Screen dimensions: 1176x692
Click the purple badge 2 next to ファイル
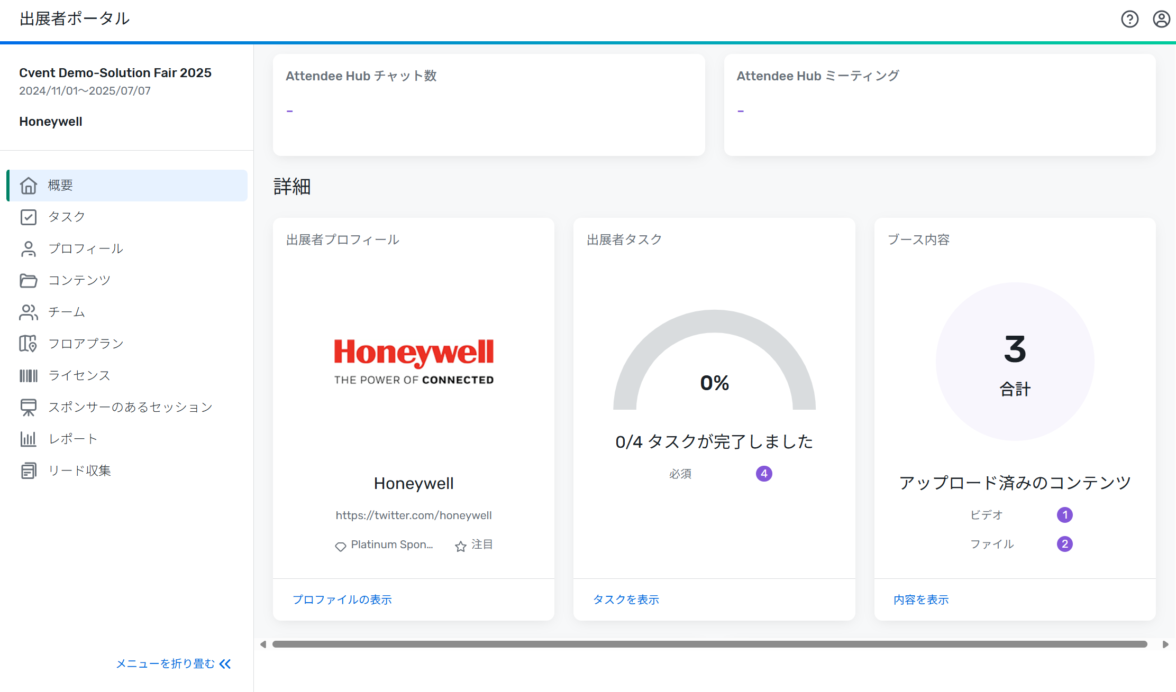1065,544
